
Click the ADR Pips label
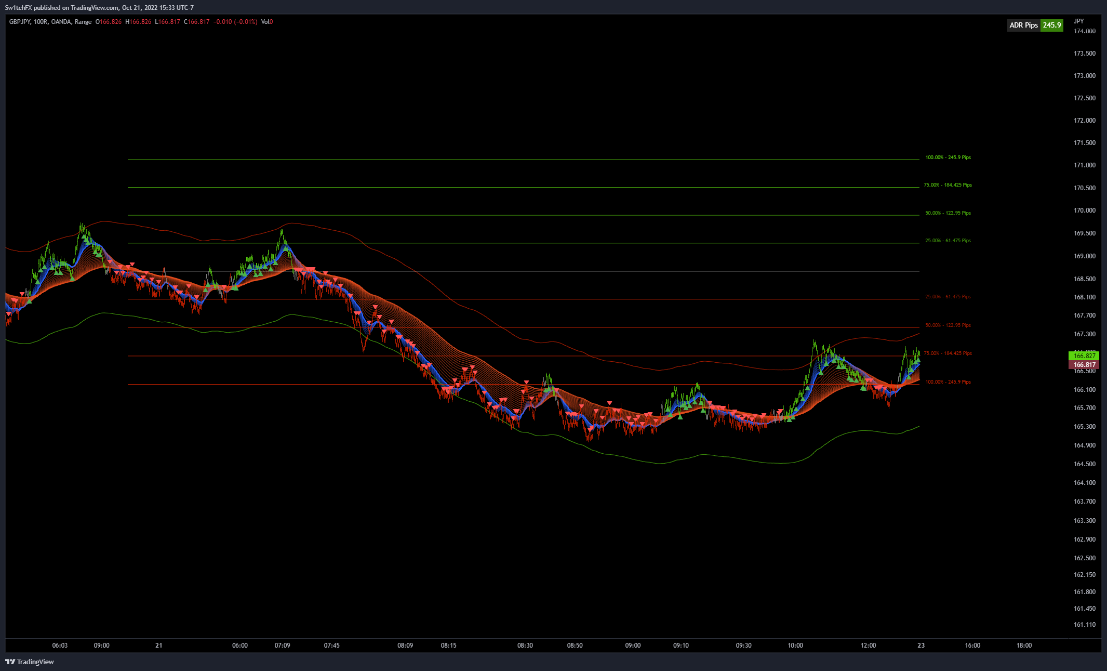point(1023,25)
